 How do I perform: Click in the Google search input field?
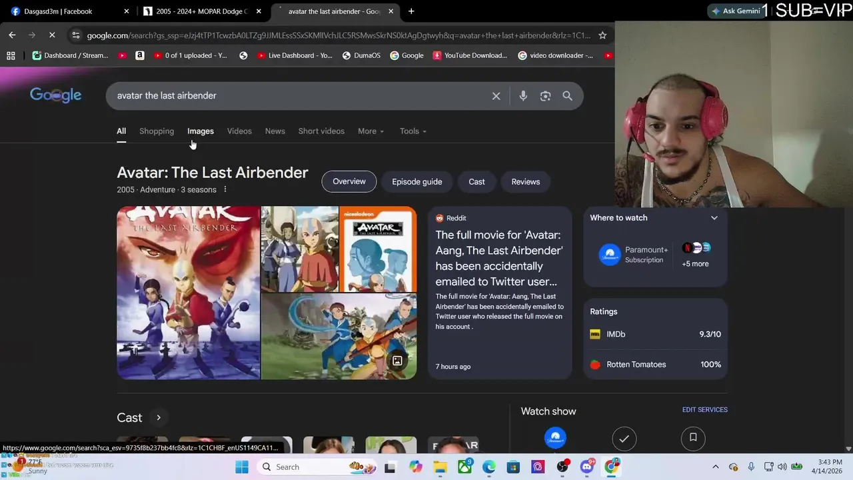pos(300,96)
